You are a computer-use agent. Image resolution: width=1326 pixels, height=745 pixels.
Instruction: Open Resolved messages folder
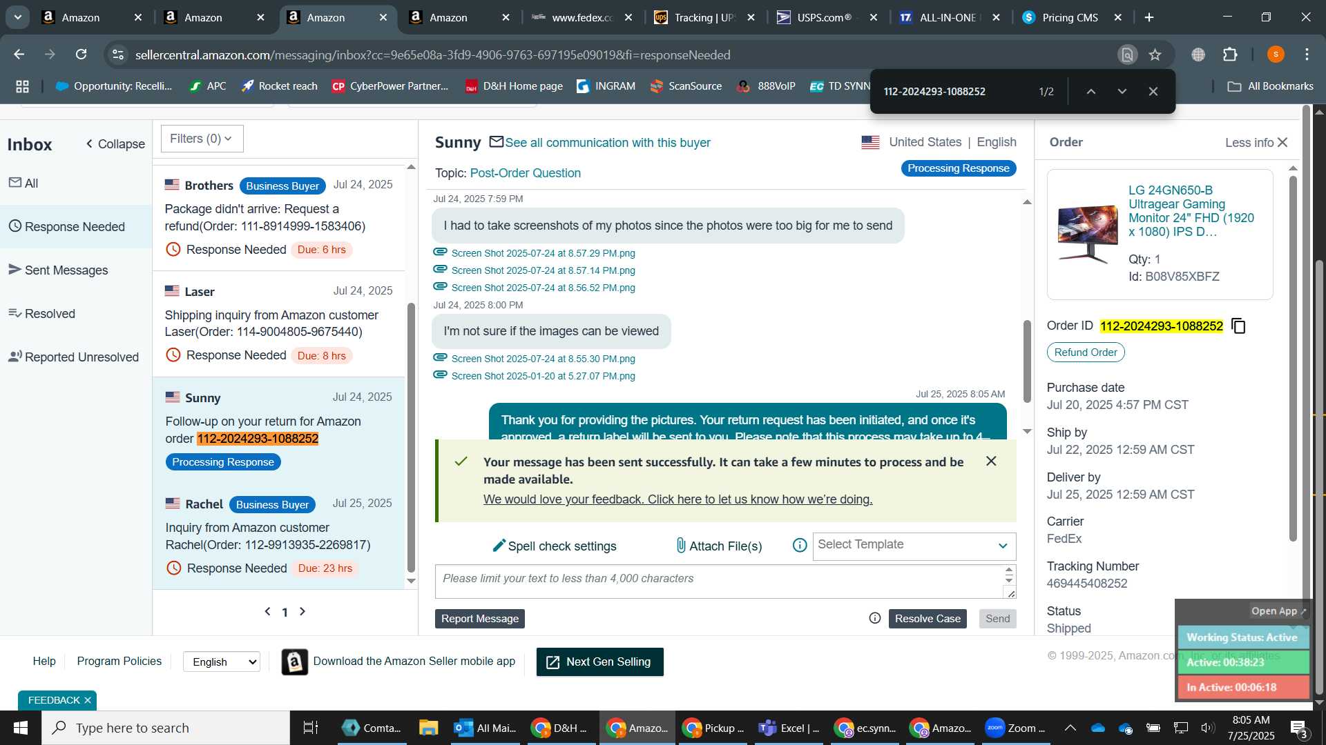tap(76, 313)
